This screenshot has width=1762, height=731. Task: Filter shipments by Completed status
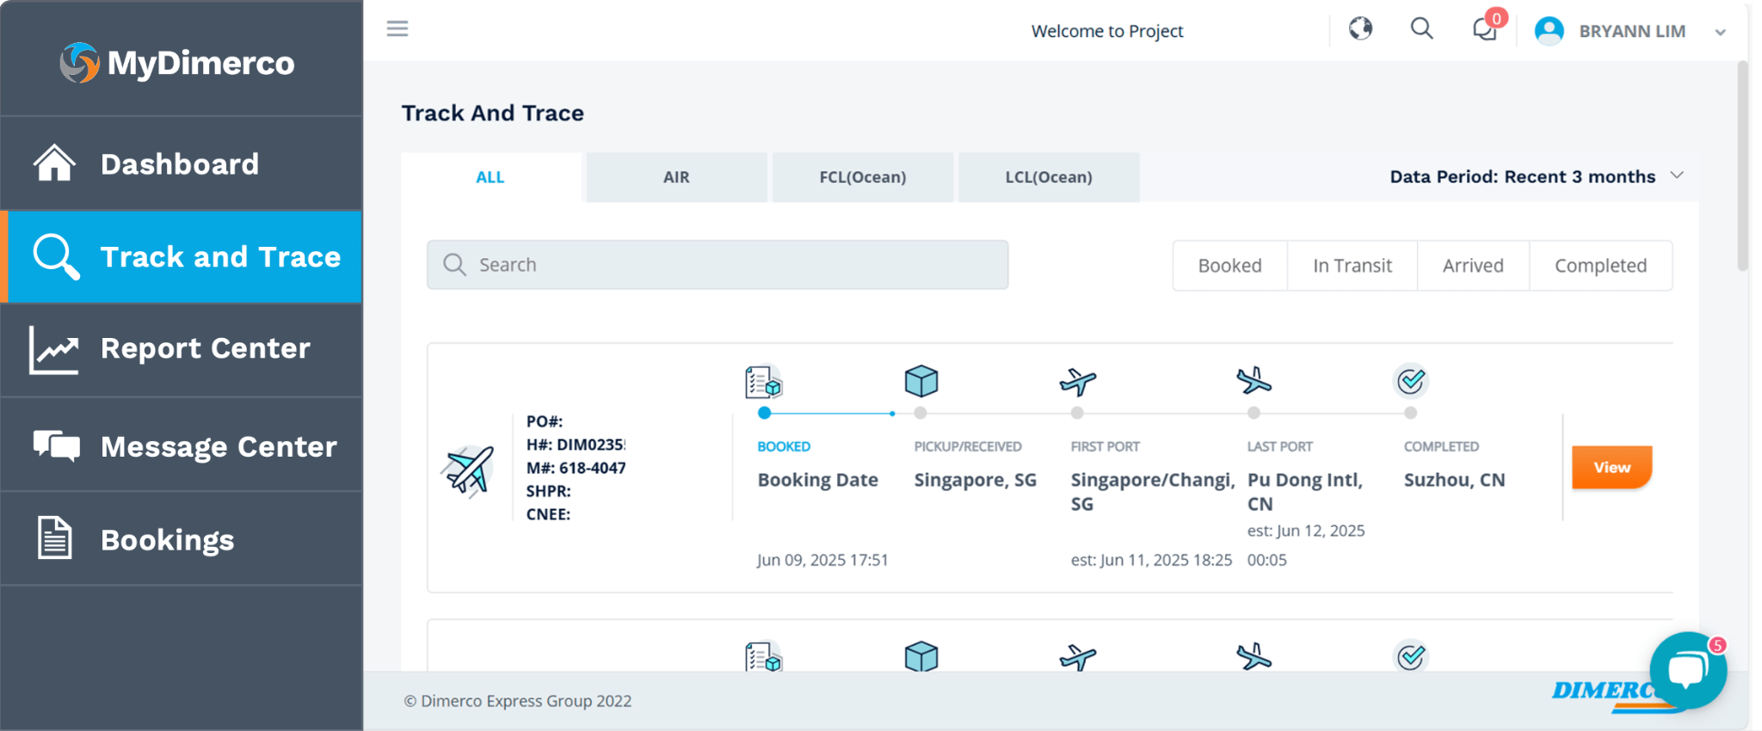tap(1601, 266)
